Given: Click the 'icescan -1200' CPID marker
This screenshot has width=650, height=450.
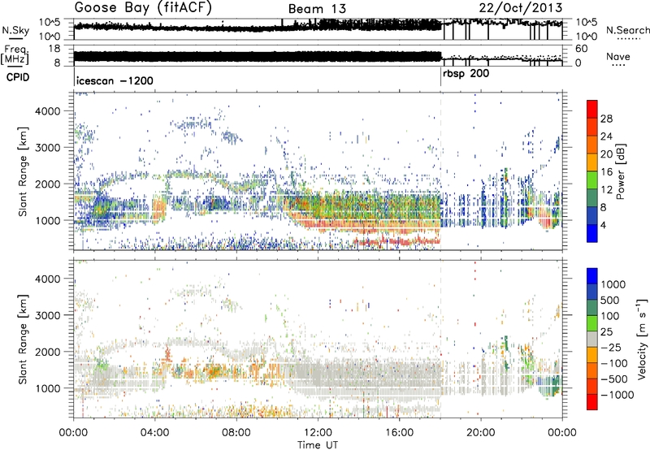Looking at the screenshot, I should [x=115, y=80].
